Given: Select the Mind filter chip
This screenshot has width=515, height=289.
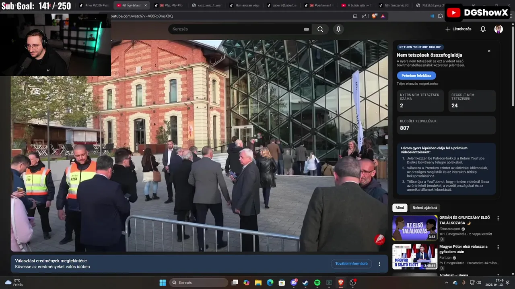Looking at the screenshot, I should (x=400, y=208).
